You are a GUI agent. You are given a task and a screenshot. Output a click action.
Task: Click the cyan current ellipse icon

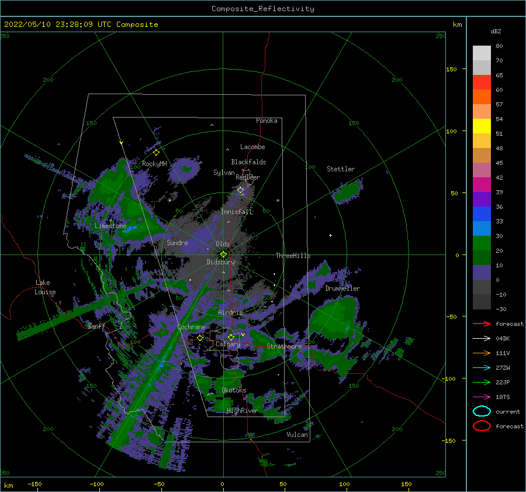coord(482,411)
